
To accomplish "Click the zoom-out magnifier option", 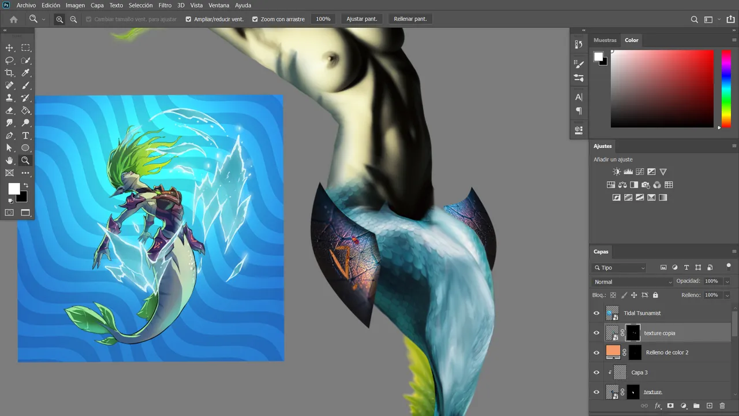I will pyautogui.click(x=73, y=19).
